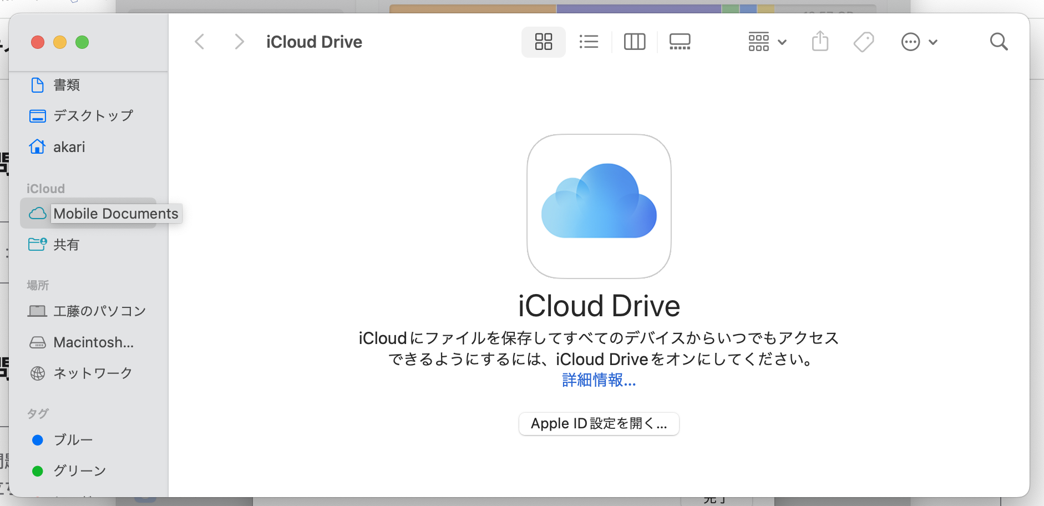Select 共有 shared folder in sidebar
Screen dimensions: 1044x506
[x=66, y=245]
